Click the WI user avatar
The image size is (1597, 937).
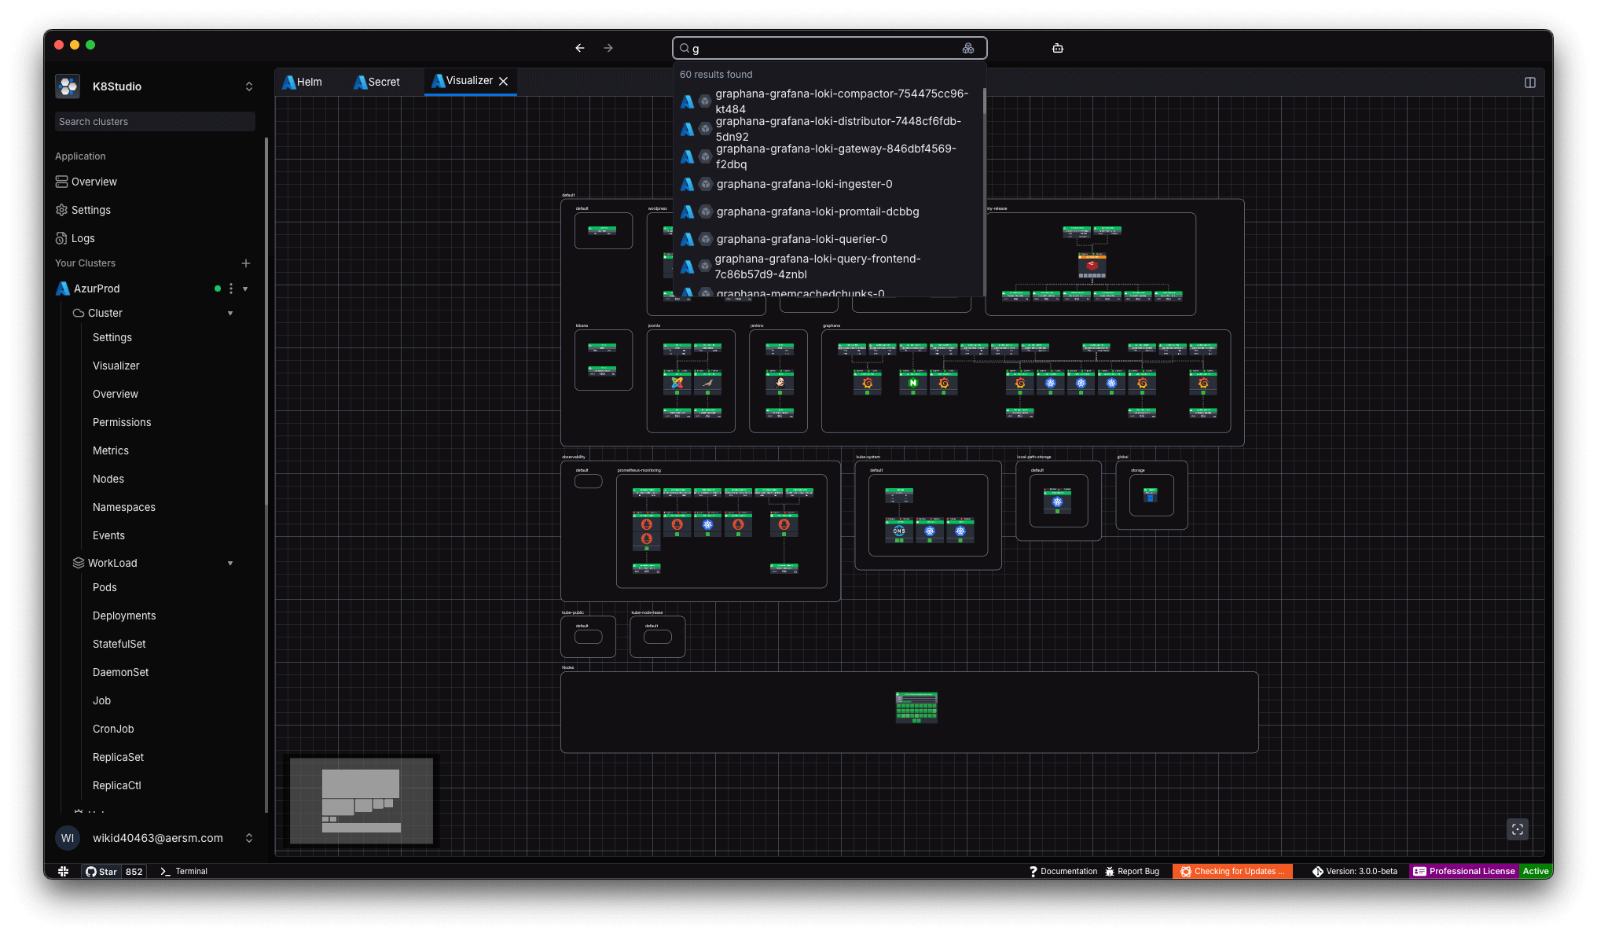[x=68, y=838]
